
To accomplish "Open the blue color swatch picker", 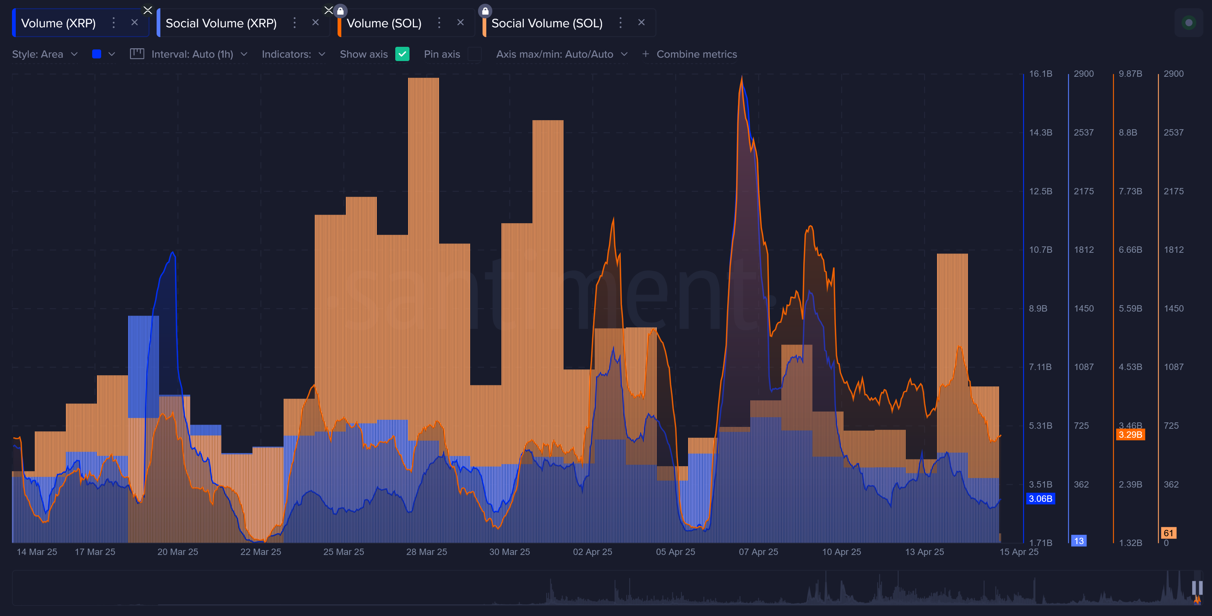I will [97, 54].
